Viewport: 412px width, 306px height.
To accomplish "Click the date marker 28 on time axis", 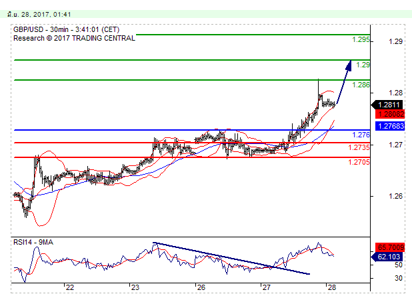I will point(332,287).
